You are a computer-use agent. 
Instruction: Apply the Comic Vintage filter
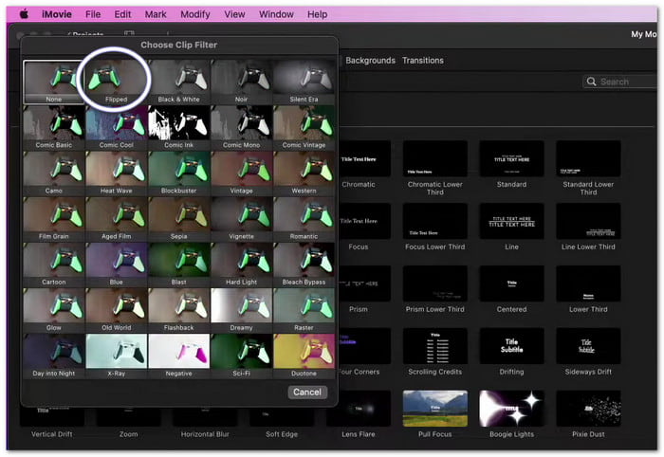[304, 127]
